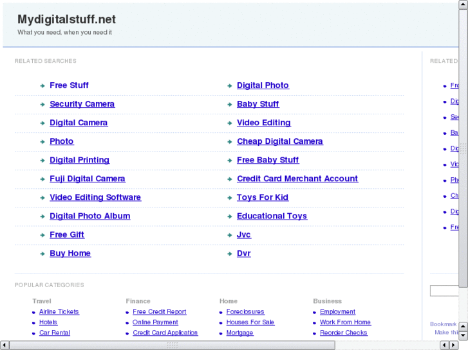The width and height of the screenshot is (468, 350).
Task: Click the arrow icon beside Dvr
Action: coord(230,254)
